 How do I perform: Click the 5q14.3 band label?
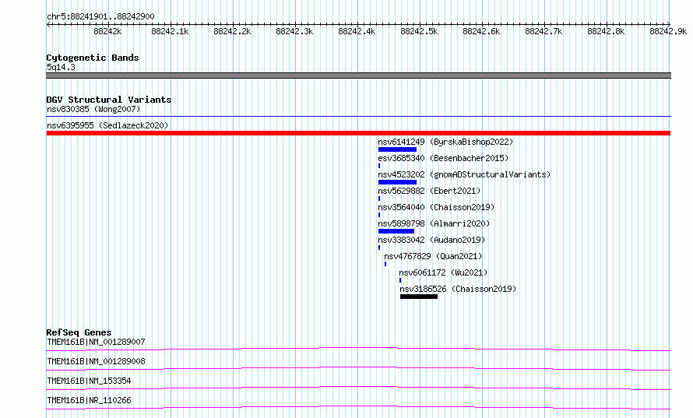click(61, 67)
